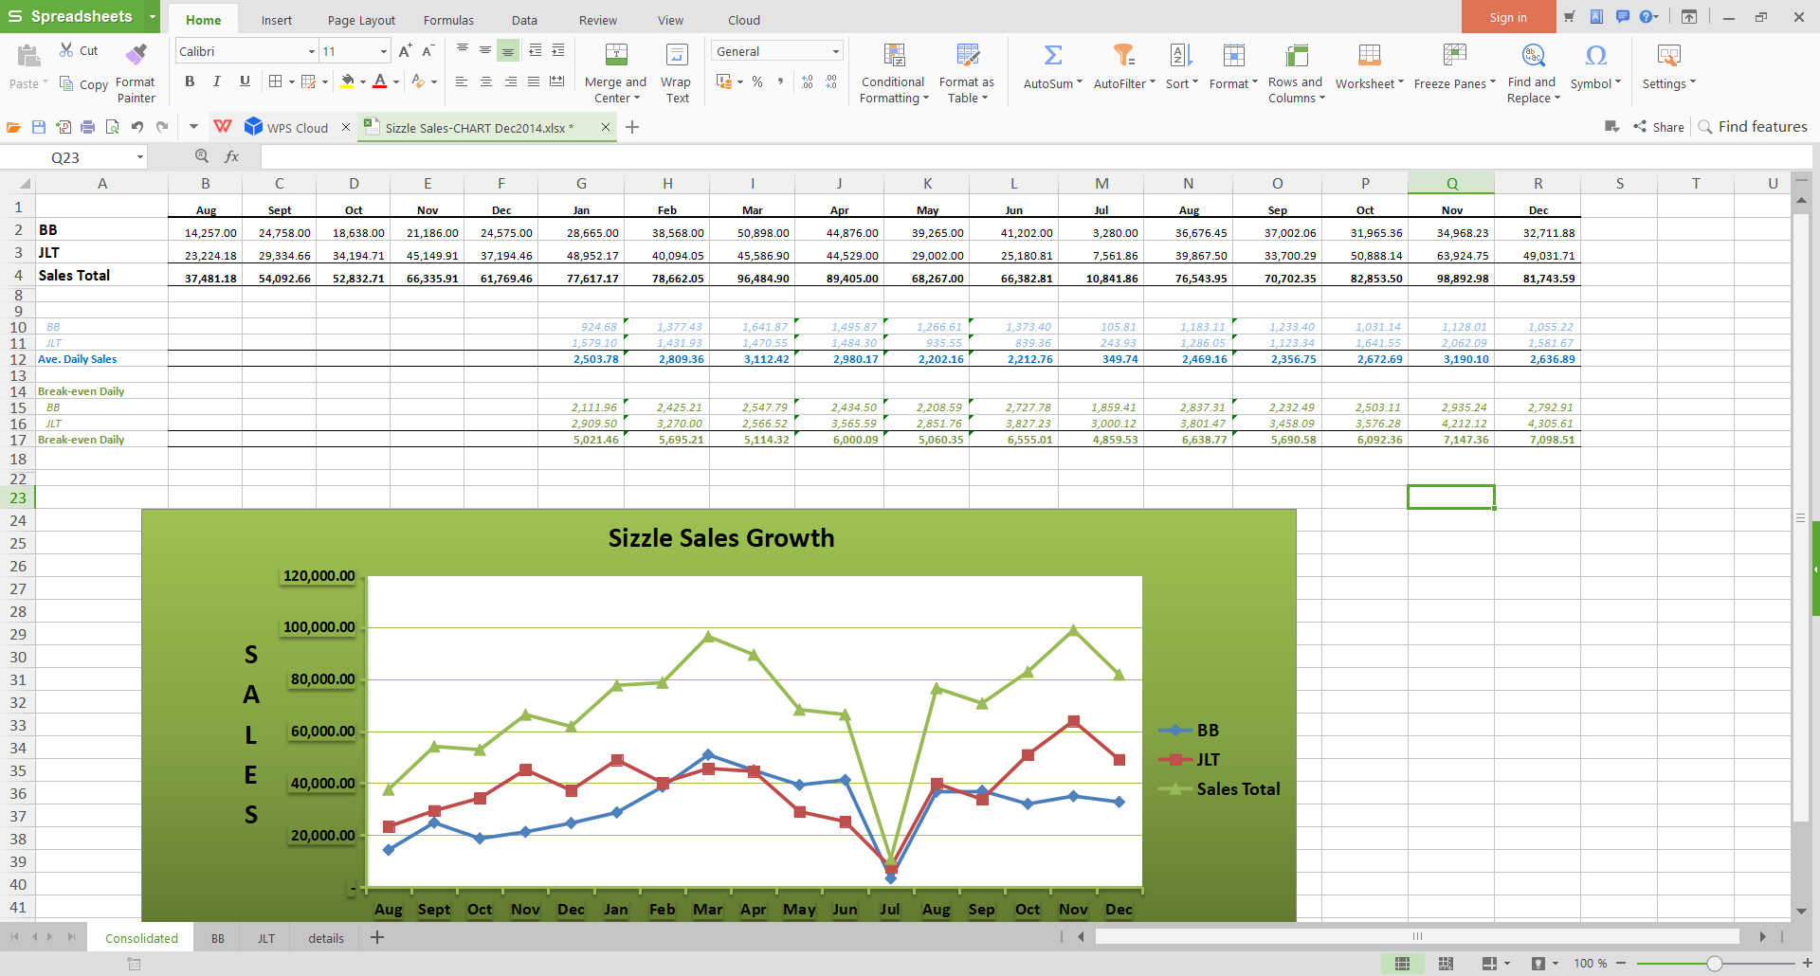Click the Undo arrow icon
The image size is (1820, 976).
tap(137, 127)
